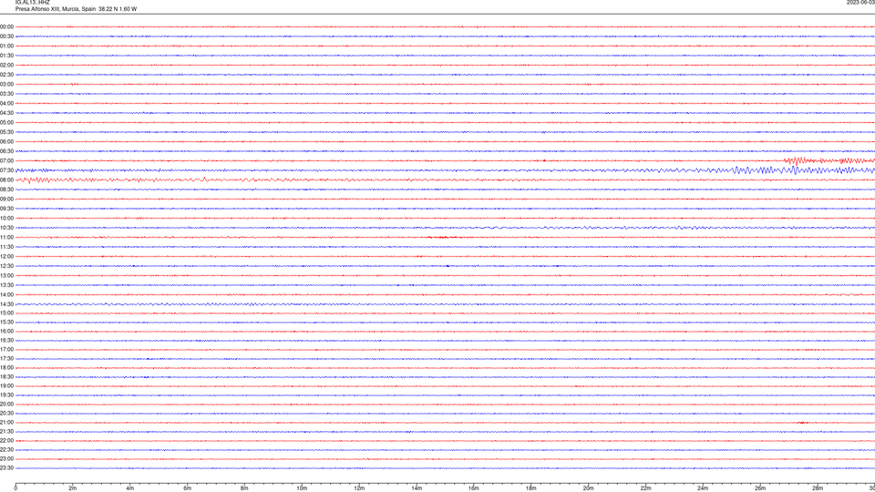Pick the 22m axis tick label
This screenshot has width=875, height=492.
click(x=645, y=488)
